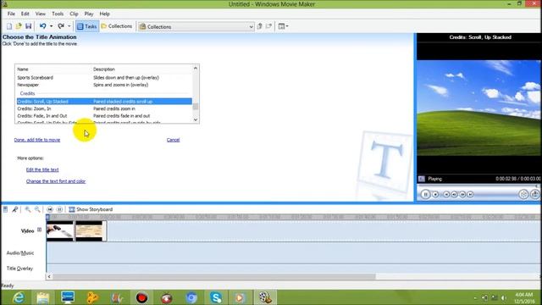Open the Clip menu
Image resolution: width=542 pixels, height=305 pixels.
click(x=74, y=14)
